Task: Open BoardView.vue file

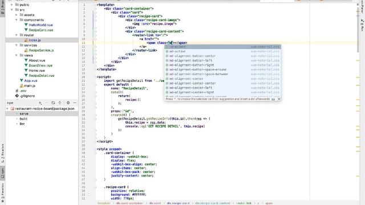Action: click(40, 65)
